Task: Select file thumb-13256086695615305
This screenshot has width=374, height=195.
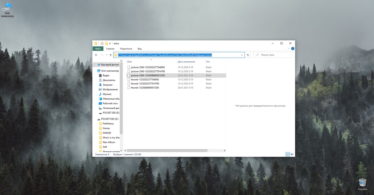Action: (x=145, y=88)
